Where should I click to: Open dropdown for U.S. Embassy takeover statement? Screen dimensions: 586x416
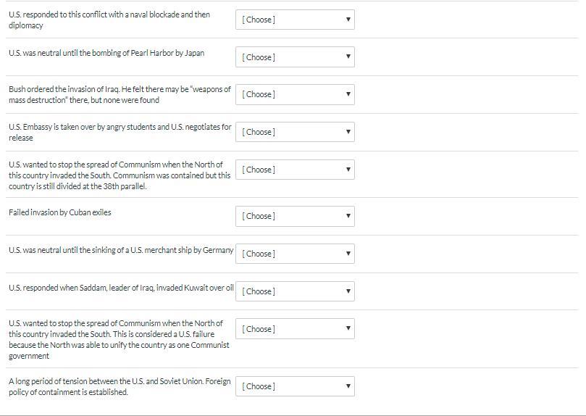coord(295,132)
